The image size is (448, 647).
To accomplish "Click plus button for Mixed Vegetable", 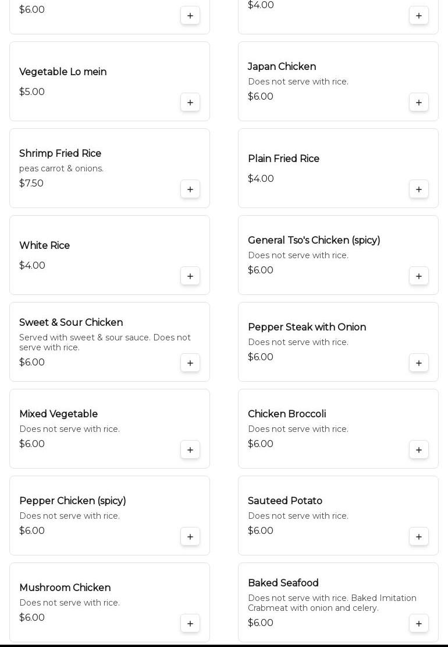I will pos(190,450).
